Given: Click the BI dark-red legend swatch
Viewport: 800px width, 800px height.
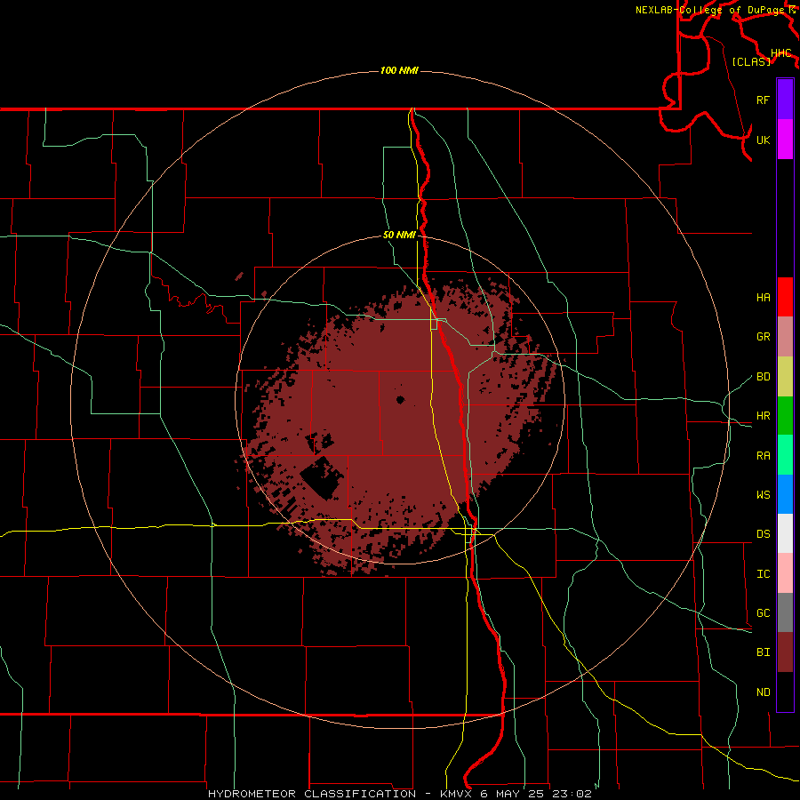Looking at the screenshot, I should pos(785,652).
